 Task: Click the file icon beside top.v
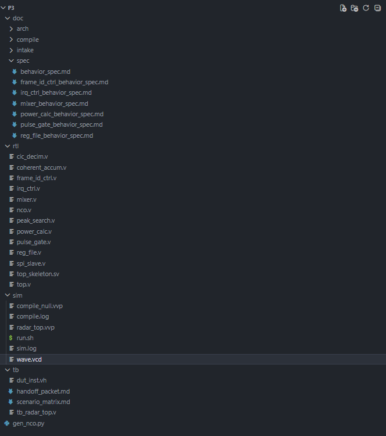[x=12, y=284]
